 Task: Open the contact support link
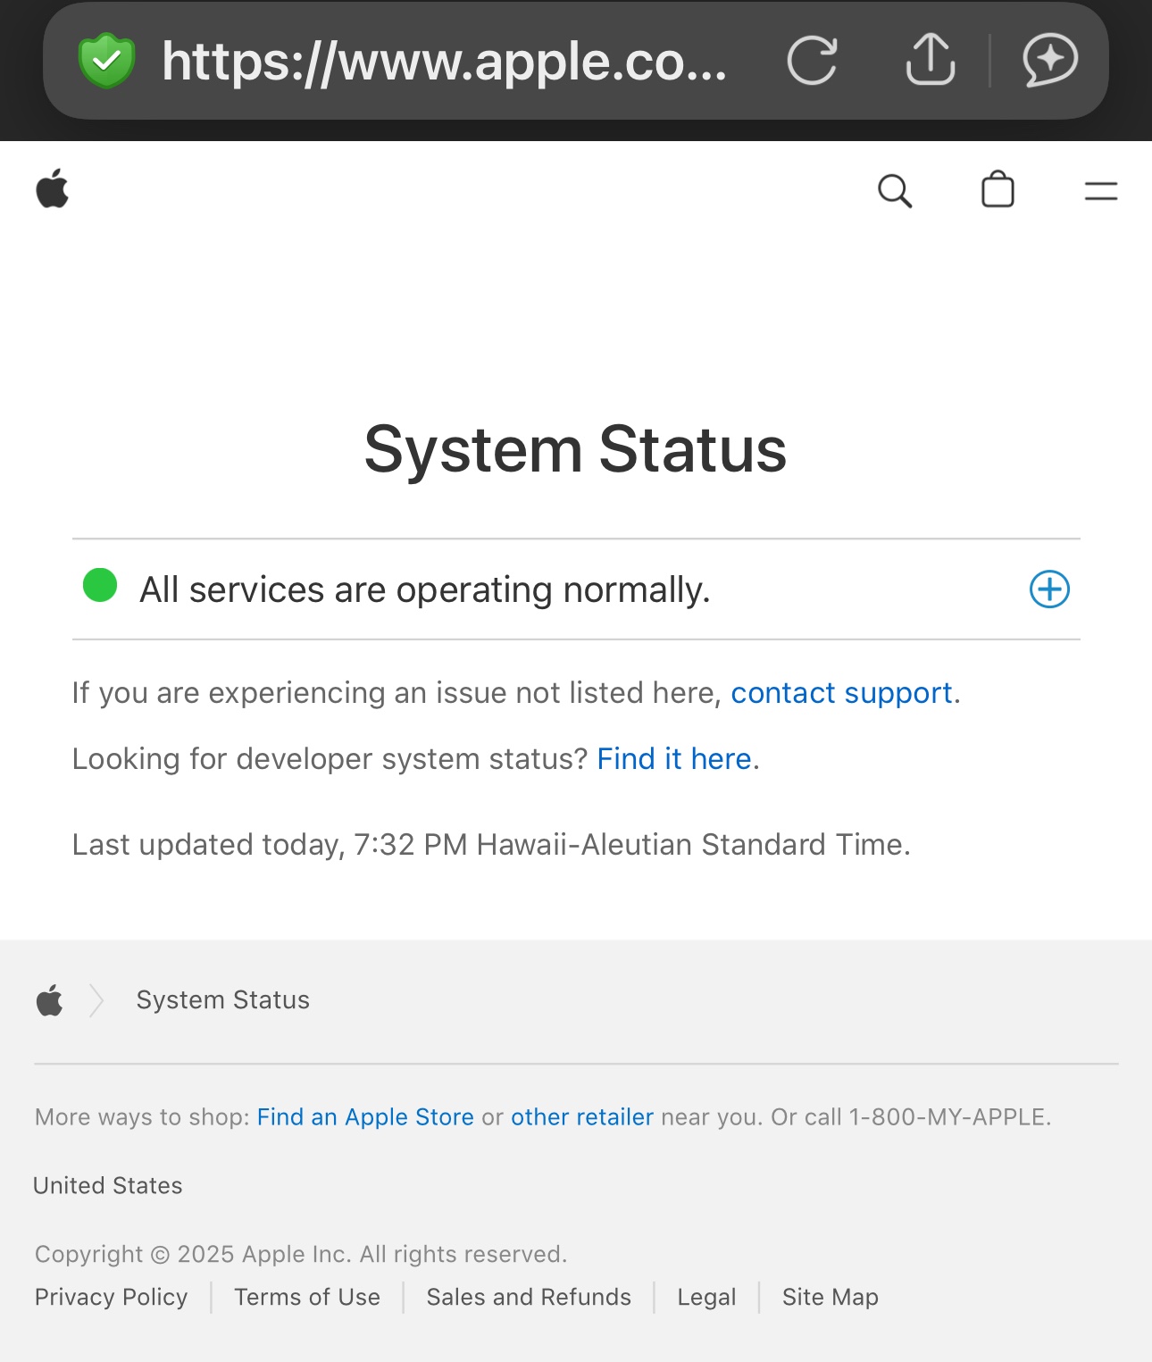(x=841, y=693)
